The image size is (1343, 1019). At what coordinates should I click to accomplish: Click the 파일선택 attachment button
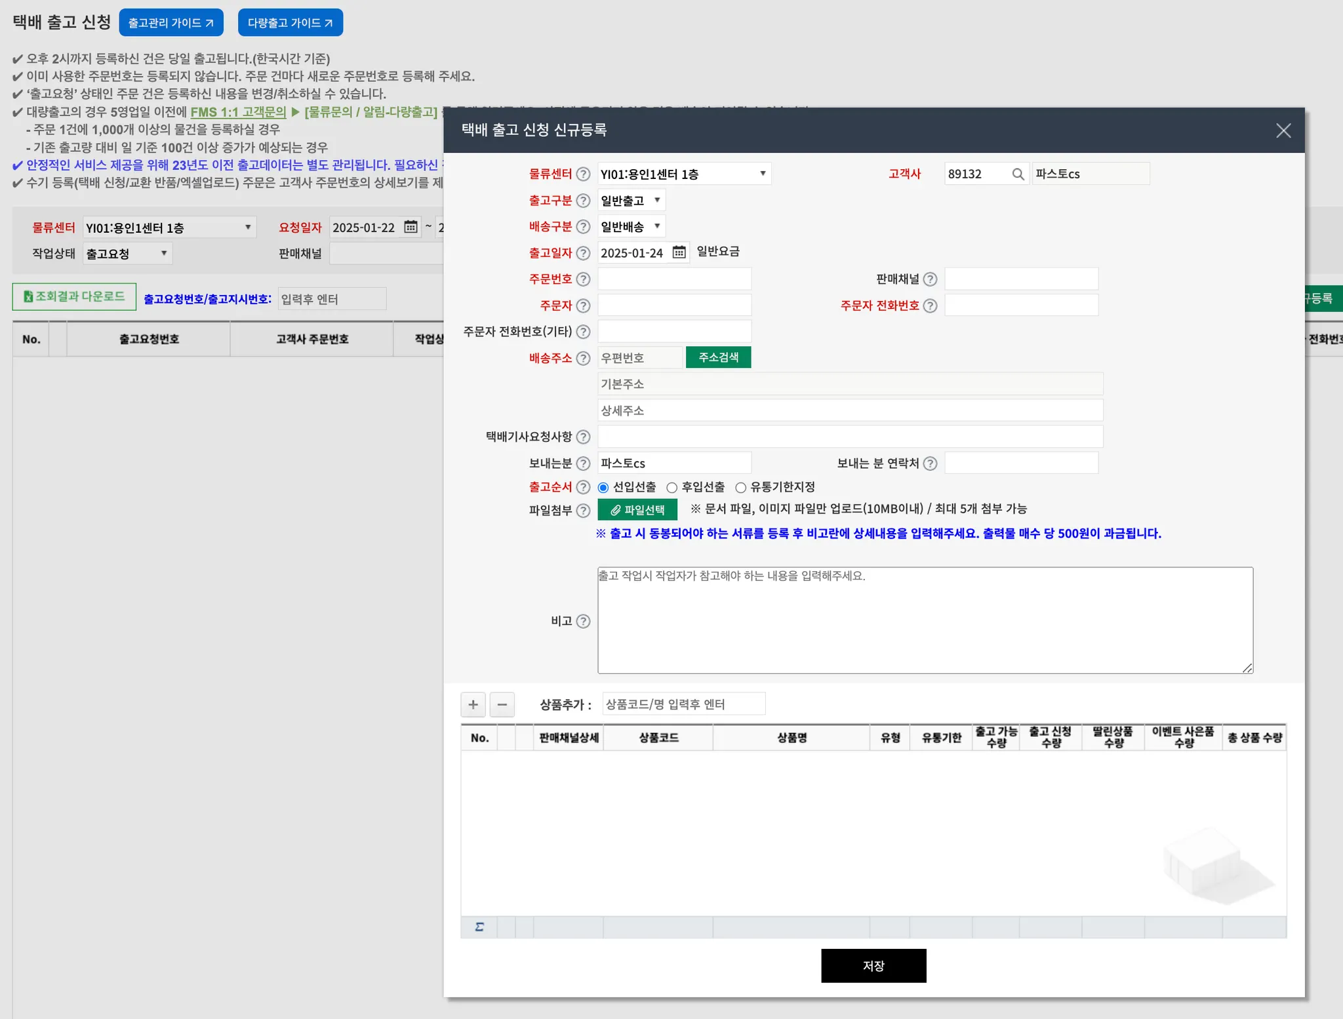[x=637, y=509]
